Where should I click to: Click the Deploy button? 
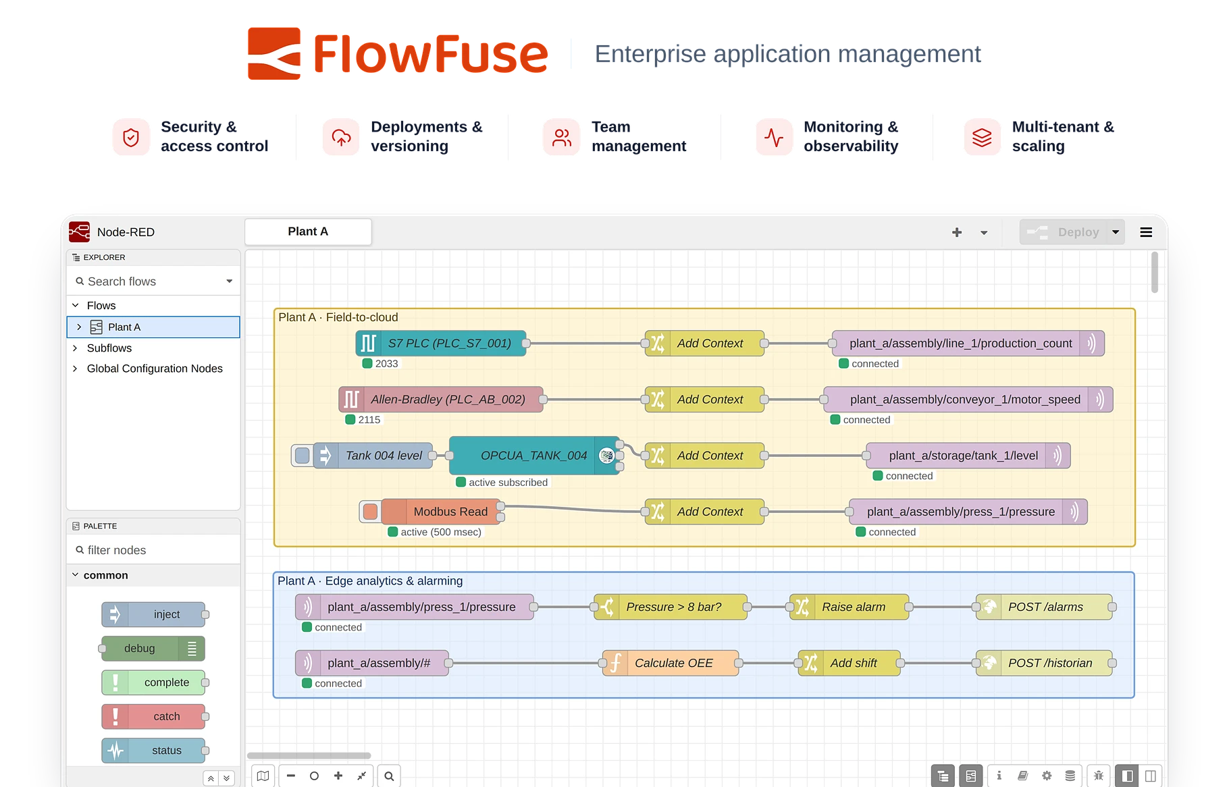[x=1063, y=232]
